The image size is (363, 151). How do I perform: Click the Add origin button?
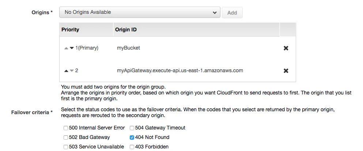232,13
